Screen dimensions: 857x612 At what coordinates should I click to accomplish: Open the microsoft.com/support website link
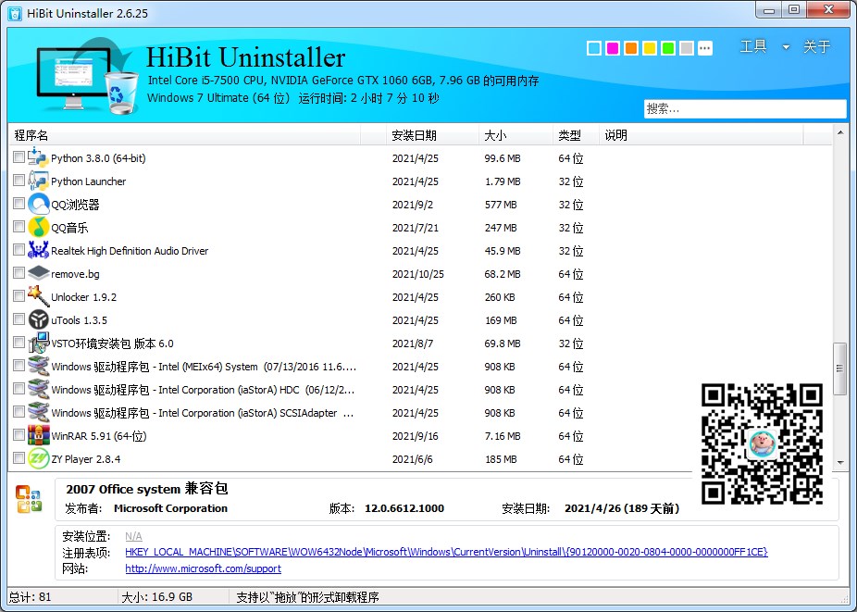coord(204,568)
